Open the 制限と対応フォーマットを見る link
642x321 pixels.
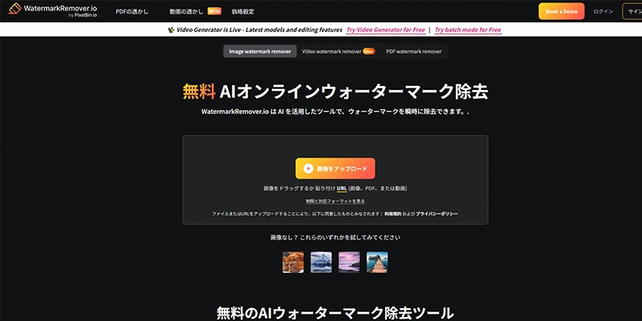[x=335, y=201]
